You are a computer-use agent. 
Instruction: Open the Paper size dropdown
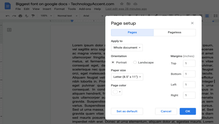pos(127,77)
